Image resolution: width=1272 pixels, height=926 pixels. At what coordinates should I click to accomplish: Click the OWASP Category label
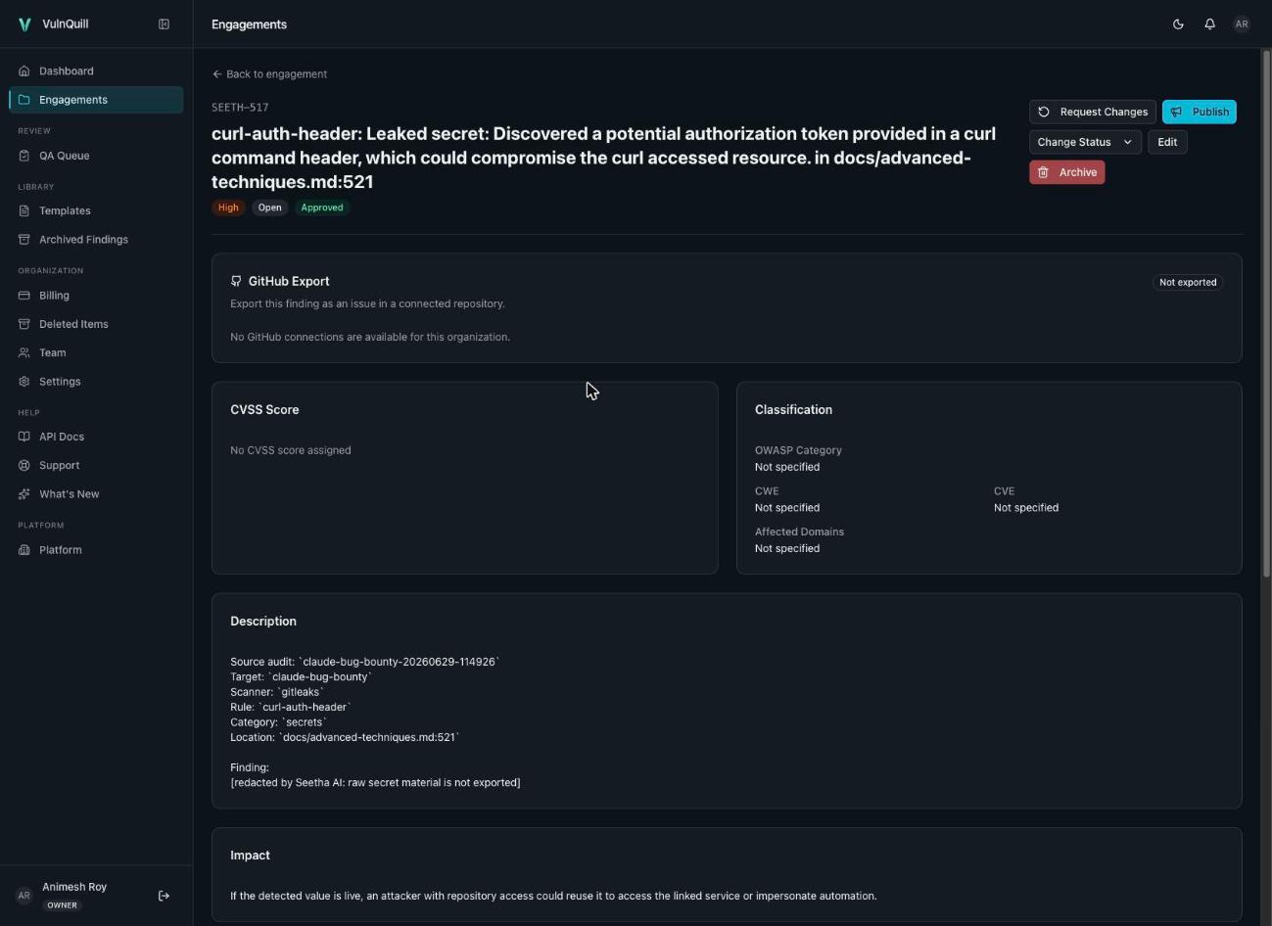point(798,450)
